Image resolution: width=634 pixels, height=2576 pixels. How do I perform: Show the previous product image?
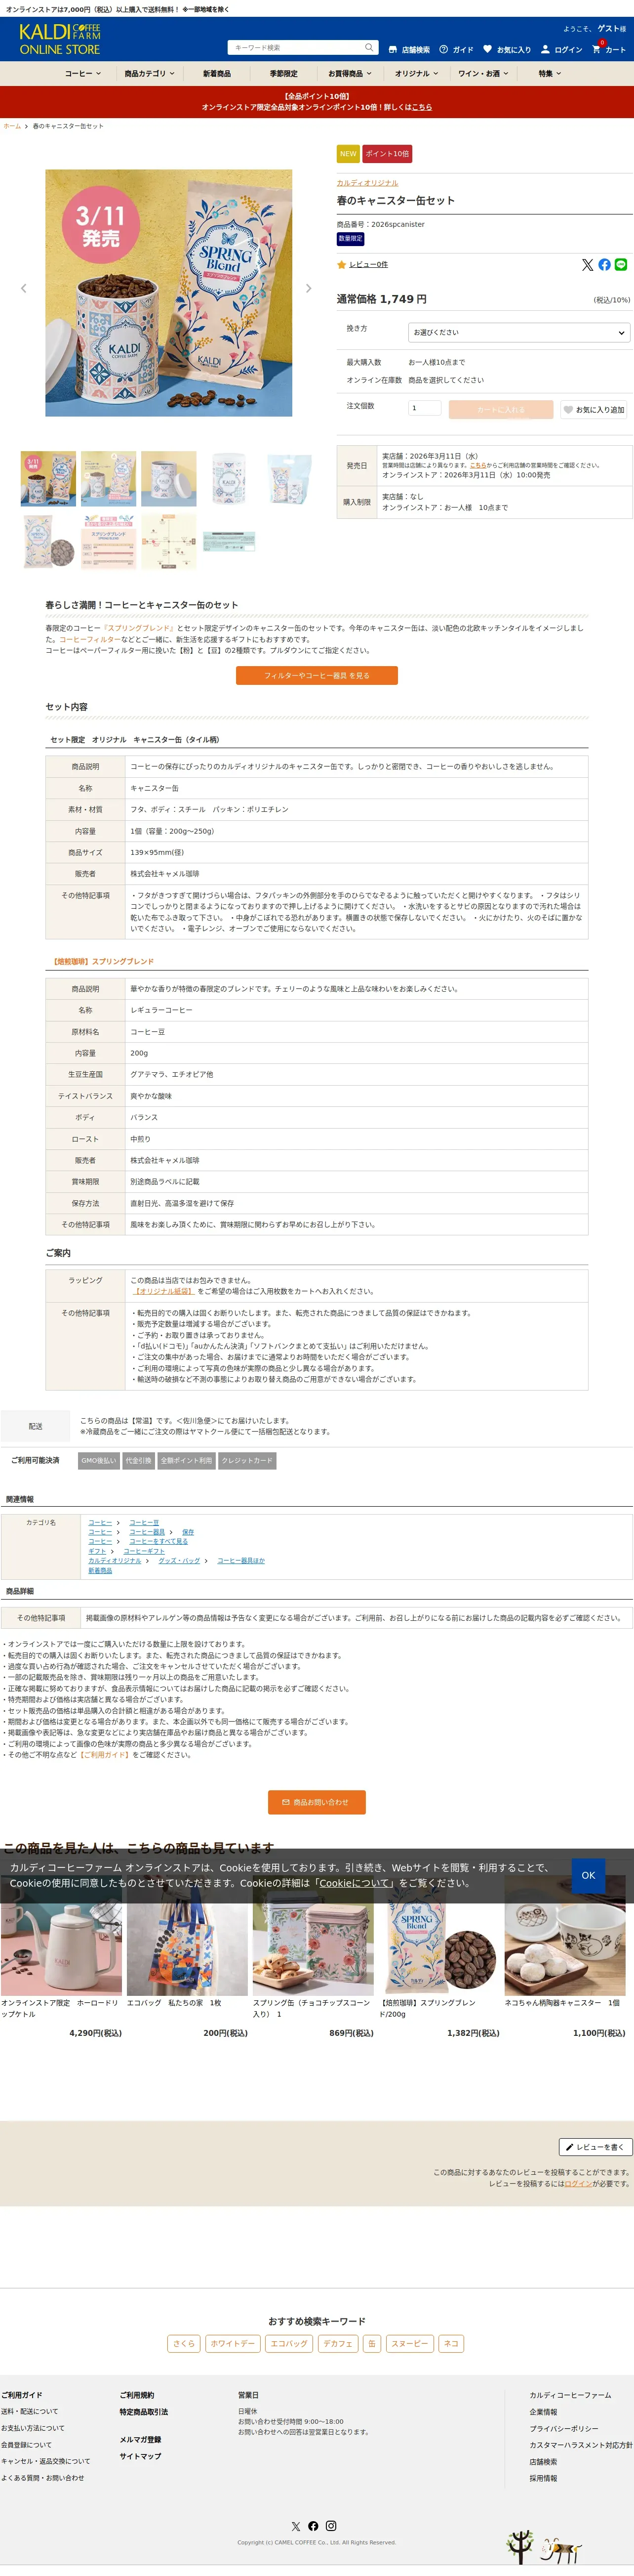(x=24, y=288)
